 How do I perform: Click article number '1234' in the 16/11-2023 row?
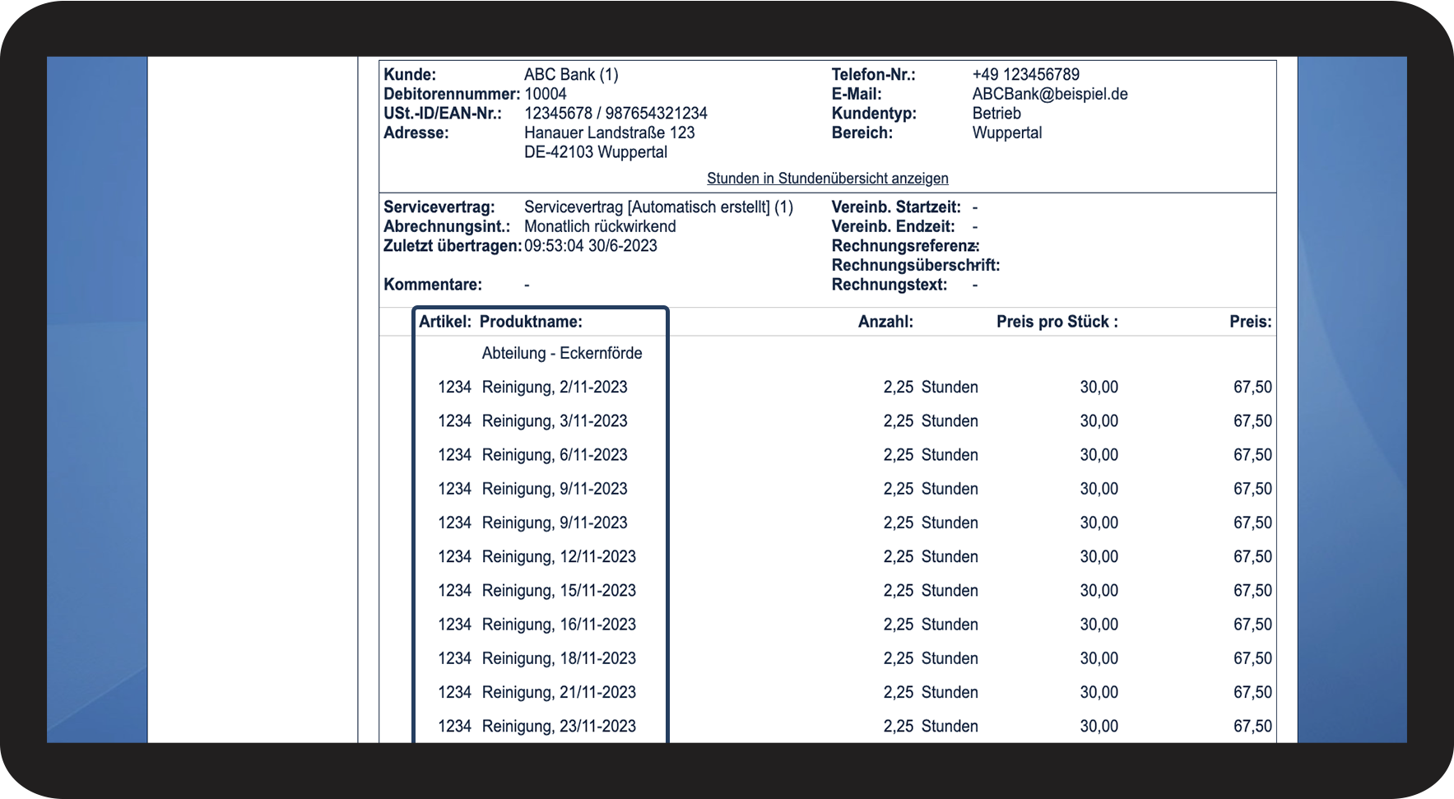point(454,625)
